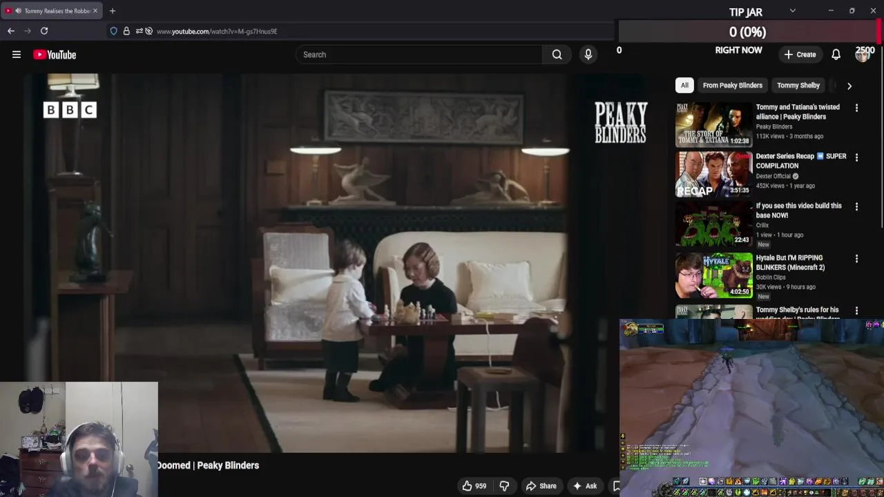The image size is (884, 497).
Task: Click the Create button
Action: tap(800, 55)
